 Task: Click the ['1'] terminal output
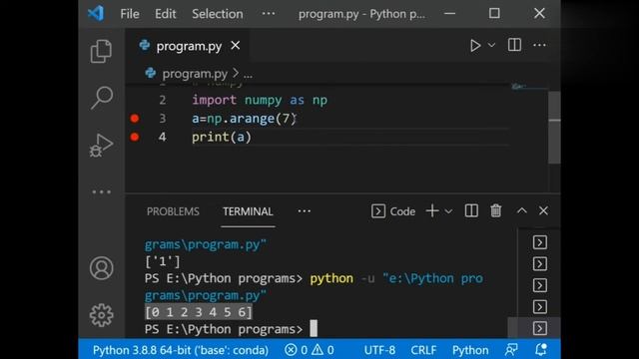[x=162, y=261]
